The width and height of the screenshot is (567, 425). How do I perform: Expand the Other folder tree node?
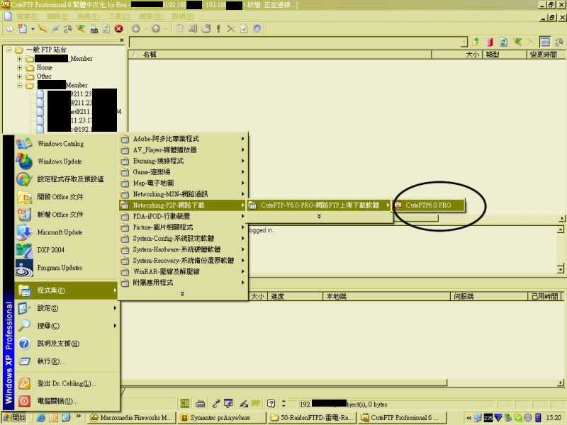point(20,76)
